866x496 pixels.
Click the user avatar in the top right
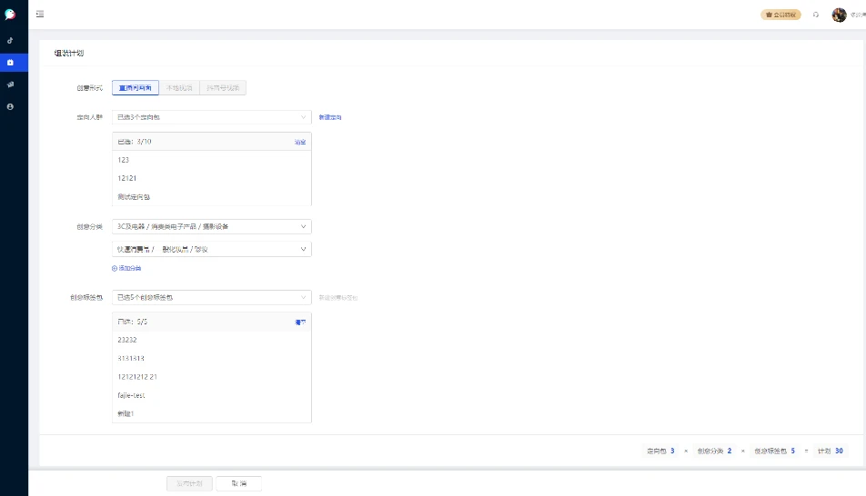click(x=839, y=15)
